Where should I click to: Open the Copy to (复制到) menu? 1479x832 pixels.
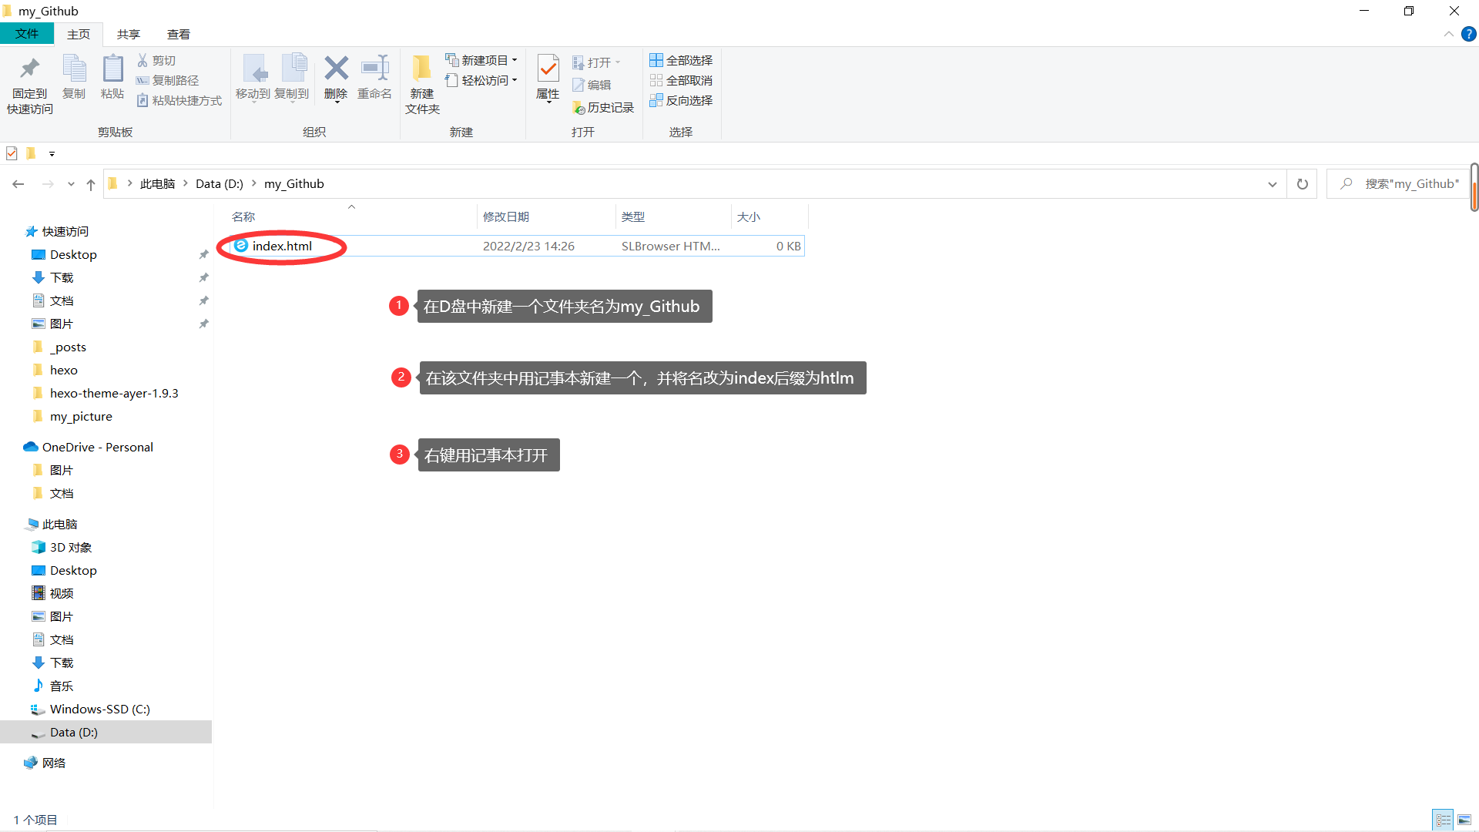(x=292, y=78)
